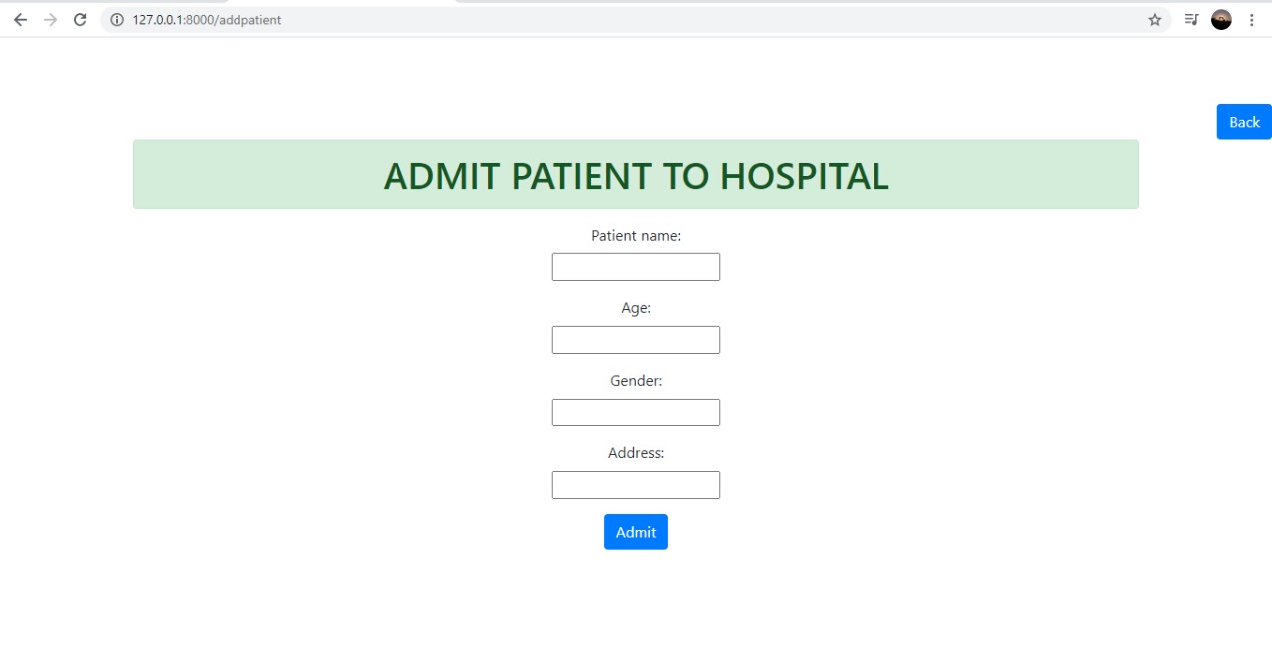1272x647 pixels.
Task: Bookmark this page using the star icon
Action: (1154, 19)
